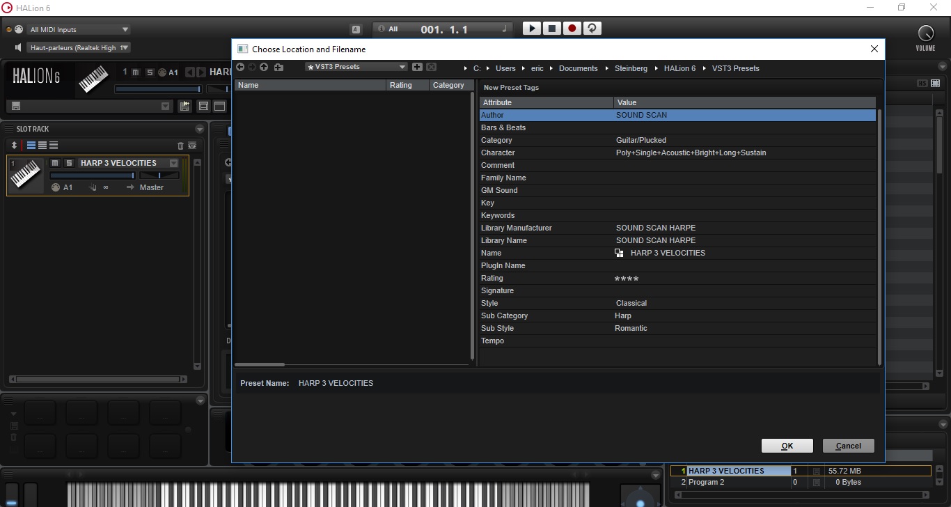This screenshot has height=507, width=951.
Task: Toggle mute on the main HALion header
Action: pos(135,72)
